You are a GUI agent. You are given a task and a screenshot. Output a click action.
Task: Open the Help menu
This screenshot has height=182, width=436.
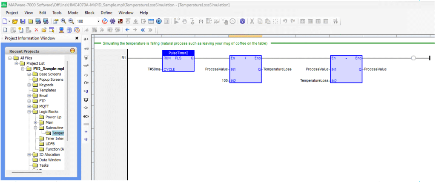144,12
